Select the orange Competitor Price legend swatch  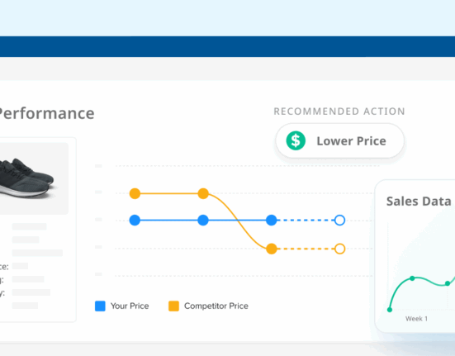[173, 306]
